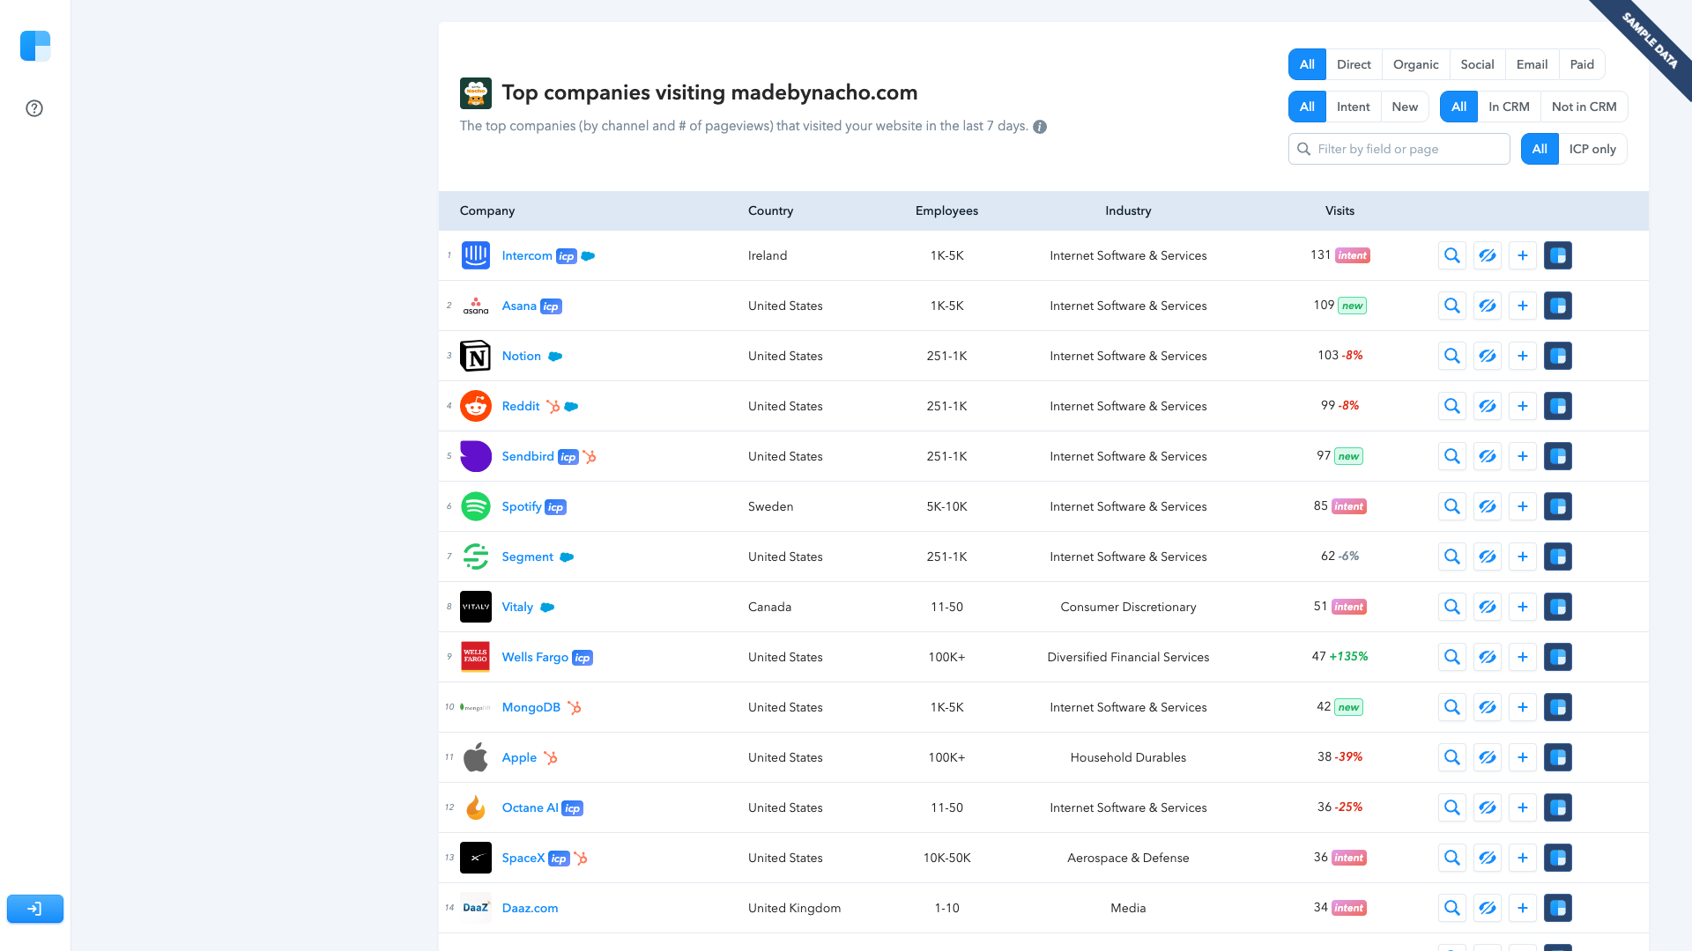Click the HubSpot icon next to MongoDB
This screenshot has height=951, width=1692.
[x=574, y=707]
